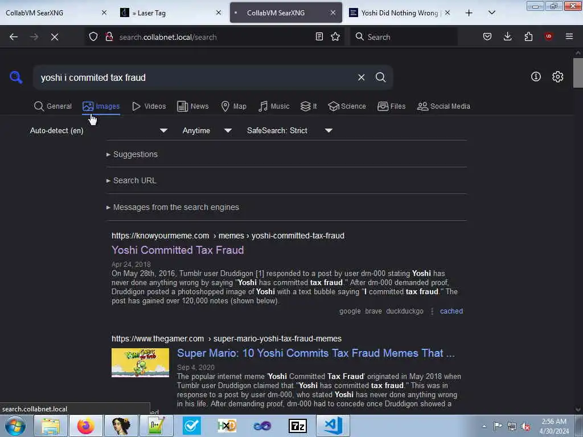This screenshot has width=583, height=437.
Task: Click the thegamer.com result URL
Action: point(227,339)
